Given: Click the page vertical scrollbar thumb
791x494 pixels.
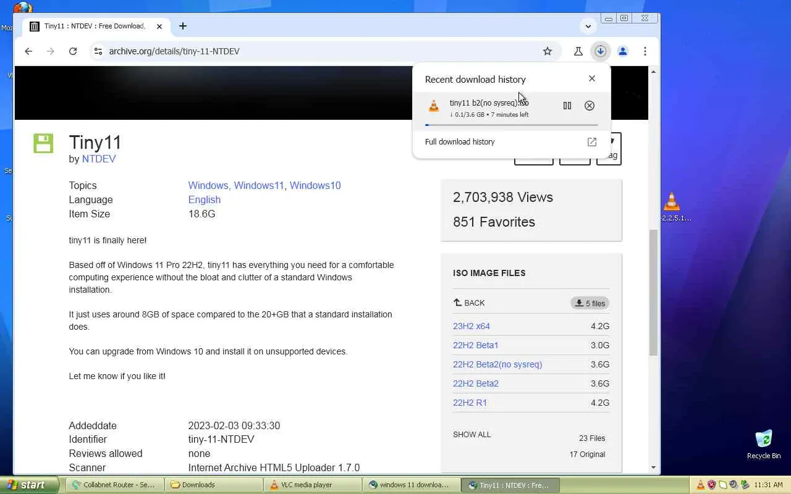Looking at the screenshot, I should click(x=653, y=293).
